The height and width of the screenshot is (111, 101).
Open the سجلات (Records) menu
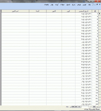62,5
